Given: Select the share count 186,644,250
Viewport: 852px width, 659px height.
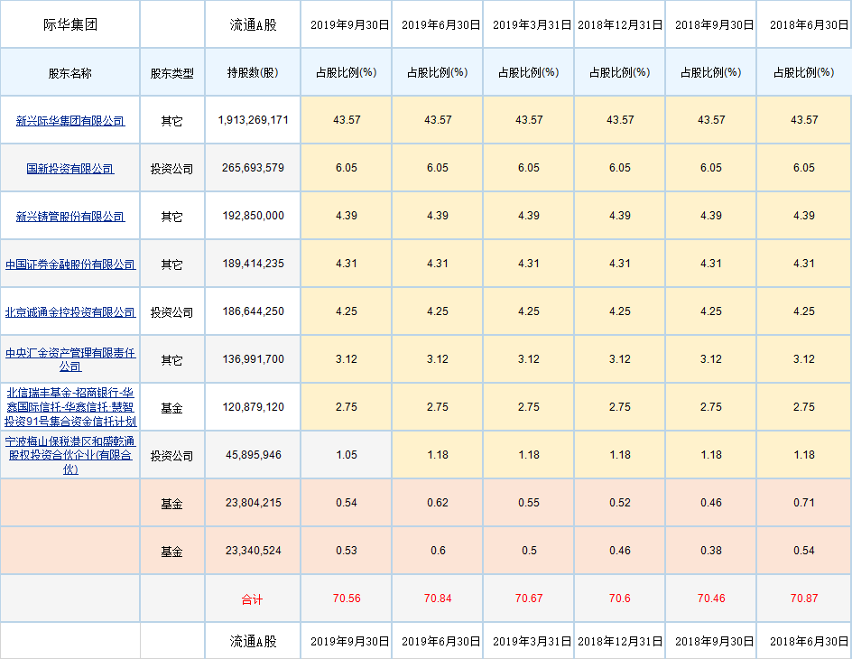Looking at the screenshot, I should (x=254, y=311).
